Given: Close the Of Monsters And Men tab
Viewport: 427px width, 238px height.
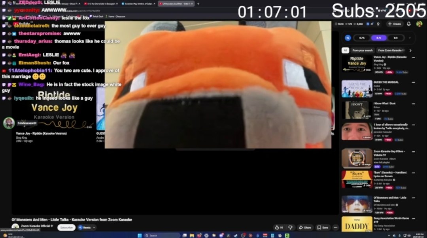Looking at the screenshot, I should click(x=192, y=4).
